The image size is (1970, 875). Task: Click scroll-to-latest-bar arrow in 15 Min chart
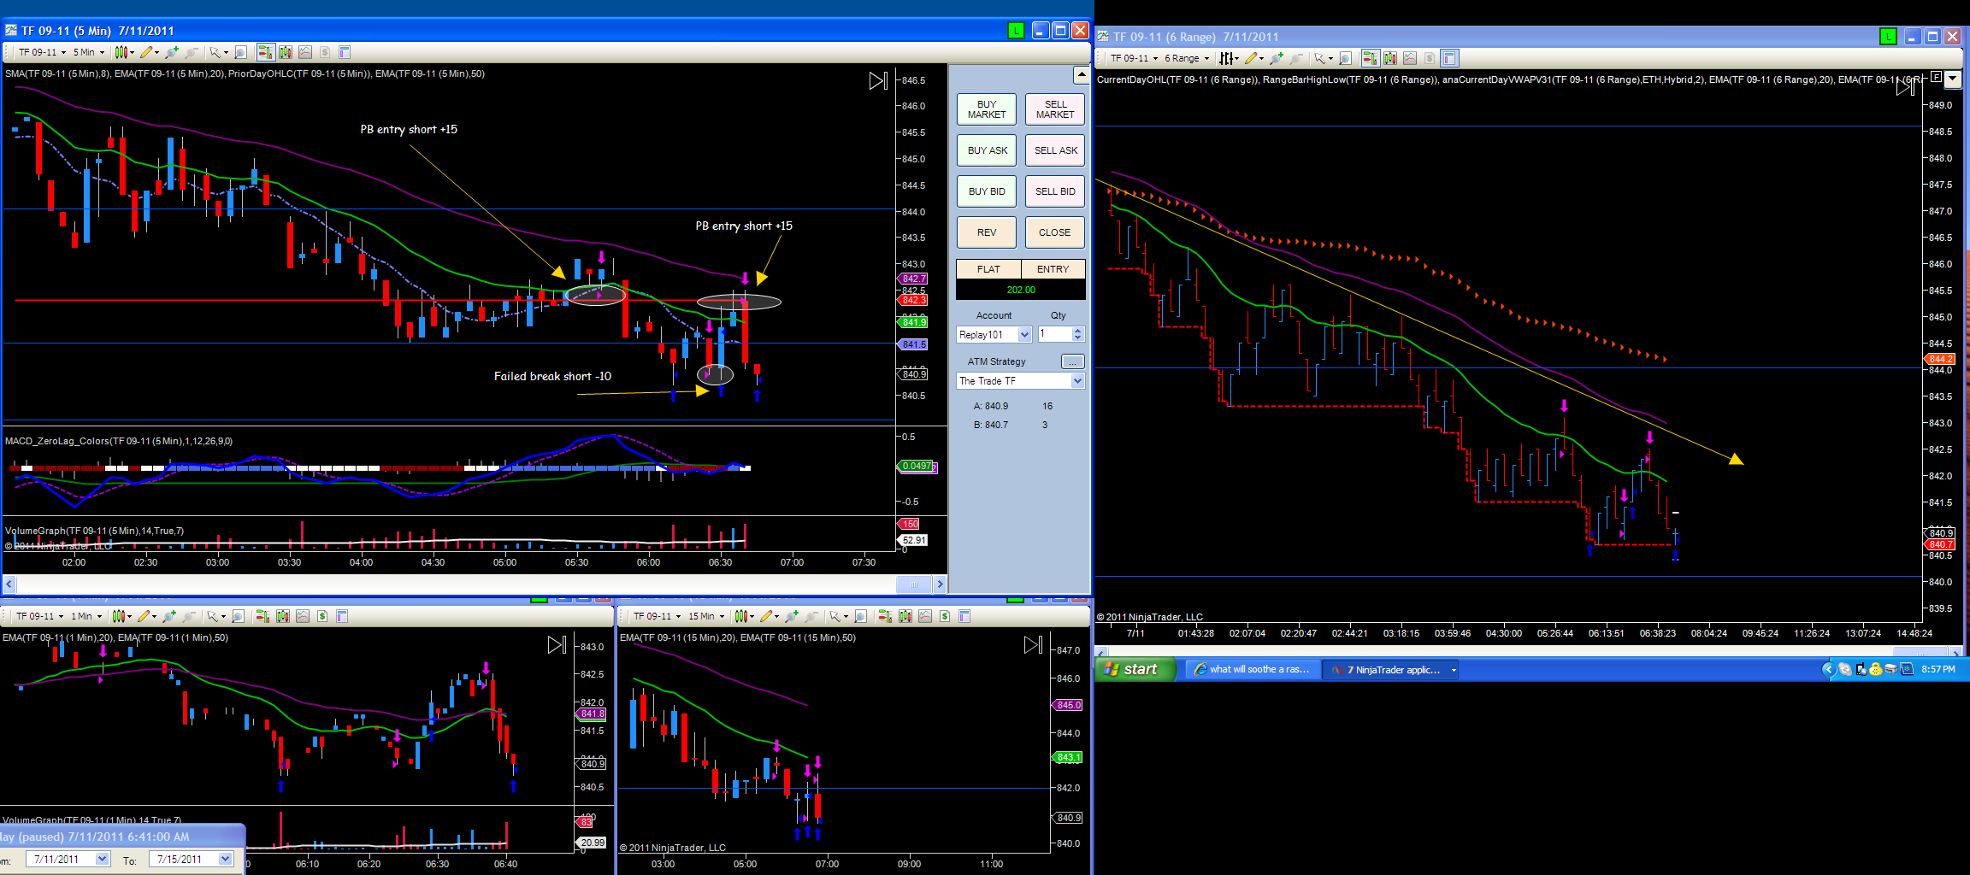[x=1033, y=645]
